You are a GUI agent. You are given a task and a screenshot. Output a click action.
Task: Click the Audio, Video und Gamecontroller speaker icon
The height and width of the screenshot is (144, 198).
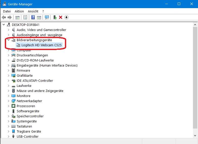(x=13, y=30)
